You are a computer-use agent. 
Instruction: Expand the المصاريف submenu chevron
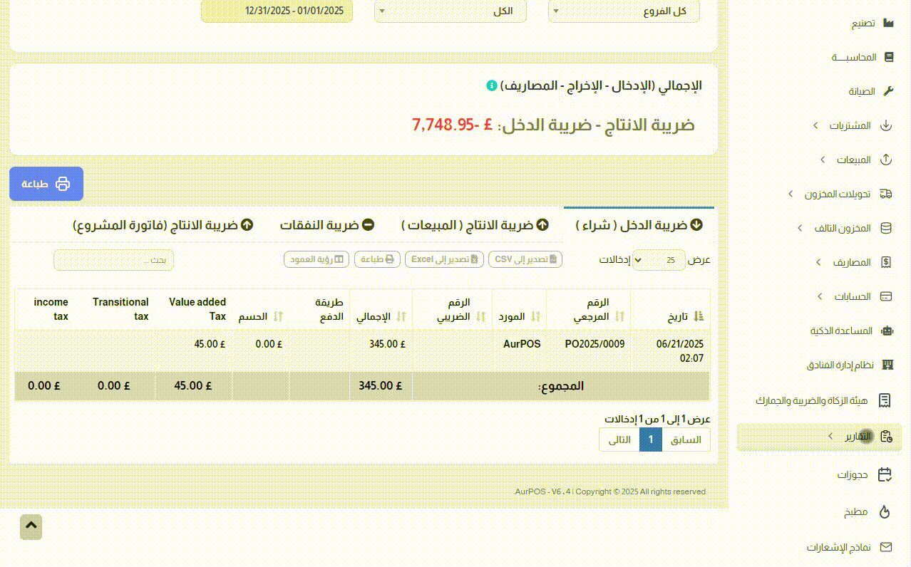pos(818,262)
